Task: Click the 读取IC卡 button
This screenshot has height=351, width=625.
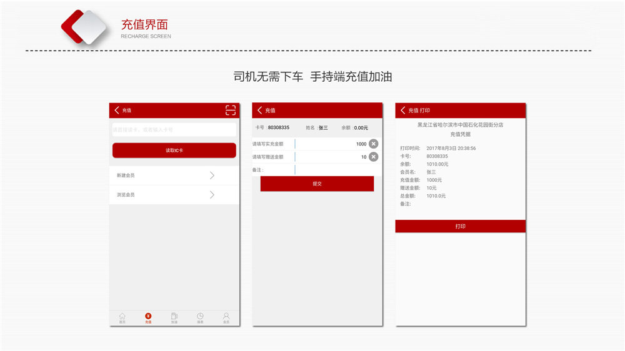Action: coord(174,150)
